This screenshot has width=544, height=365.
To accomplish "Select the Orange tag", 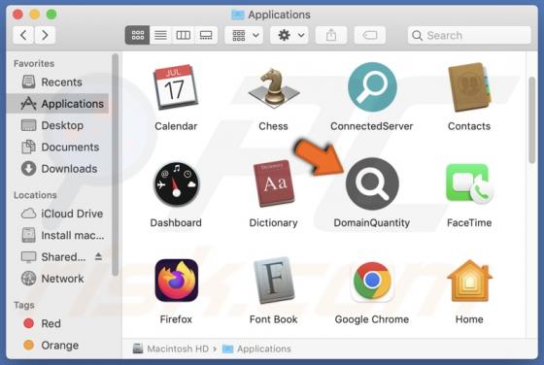I will [x=57, y=346].
